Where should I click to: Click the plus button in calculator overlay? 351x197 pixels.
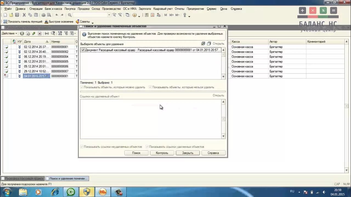click(302, 11)
